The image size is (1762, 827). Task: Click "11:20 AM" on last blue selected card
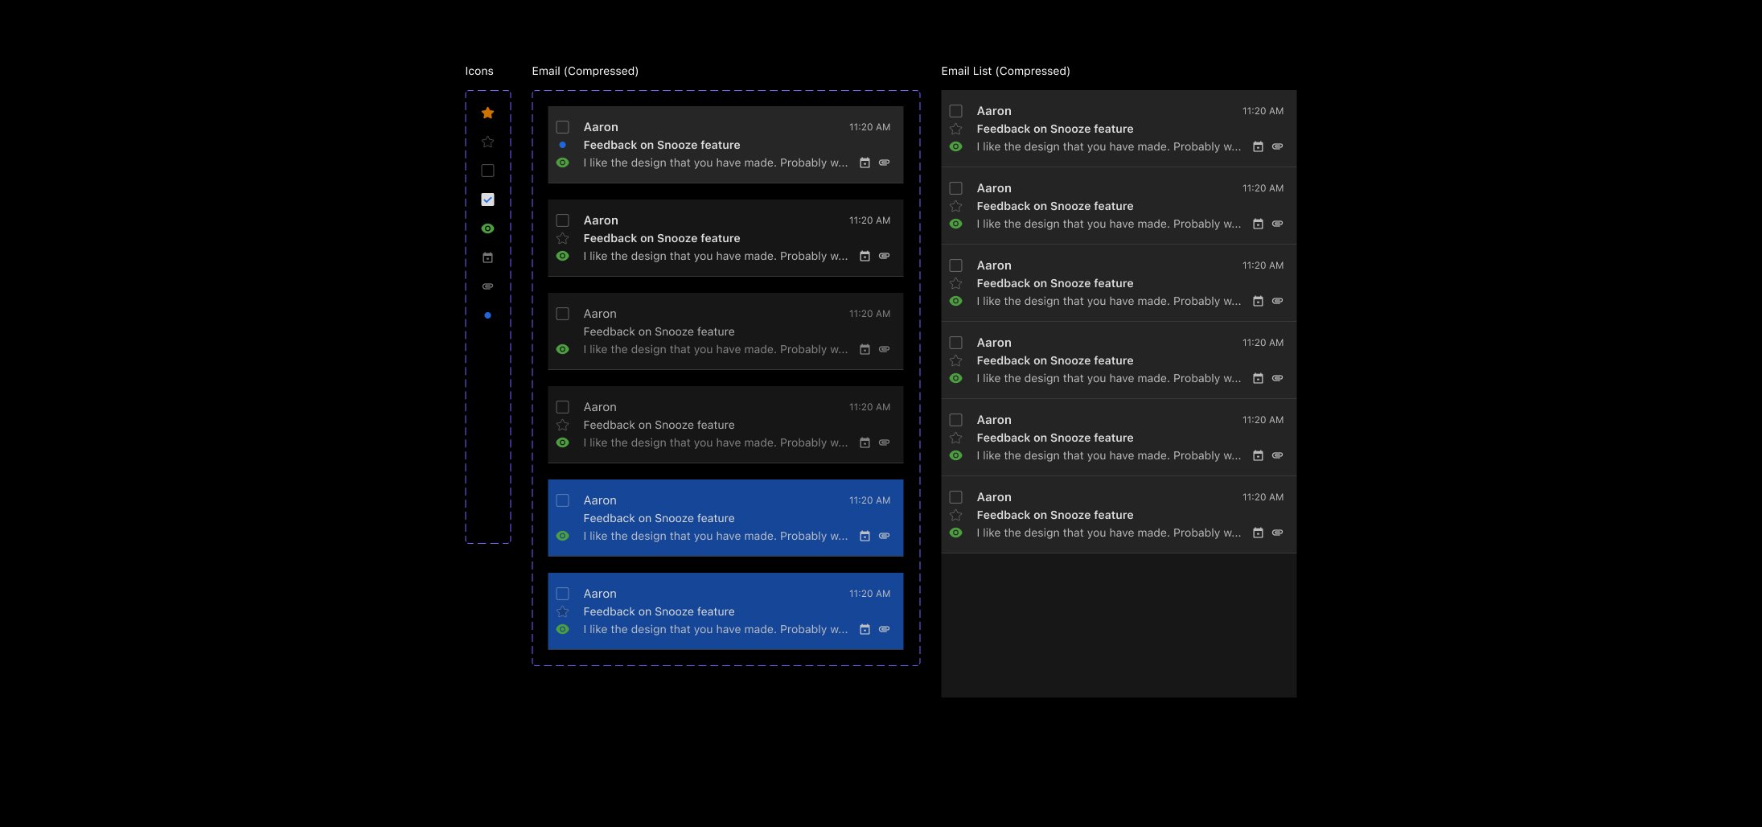pyautogui.click(x=869, y=594)
